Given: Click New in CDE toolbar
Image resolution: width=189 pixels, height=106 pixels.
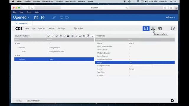Looking at the screenshot, I should (27, 28).
